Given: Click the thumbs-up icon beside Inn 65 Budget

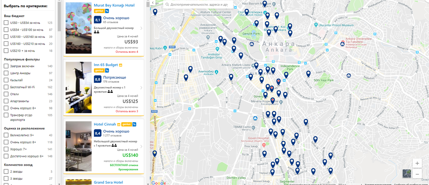Looking at the screenshot, I should point(121,65).
